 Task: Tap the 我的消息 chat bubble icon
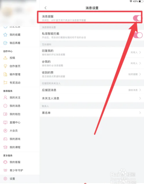tap(5, 106)
